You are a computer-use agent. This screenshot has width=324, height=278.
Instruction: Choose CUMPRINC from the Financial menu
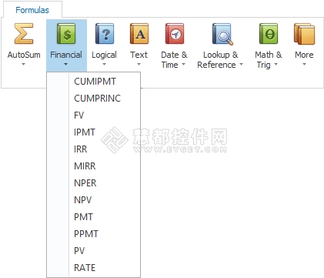pyautogui.click(x=93, y=99)
